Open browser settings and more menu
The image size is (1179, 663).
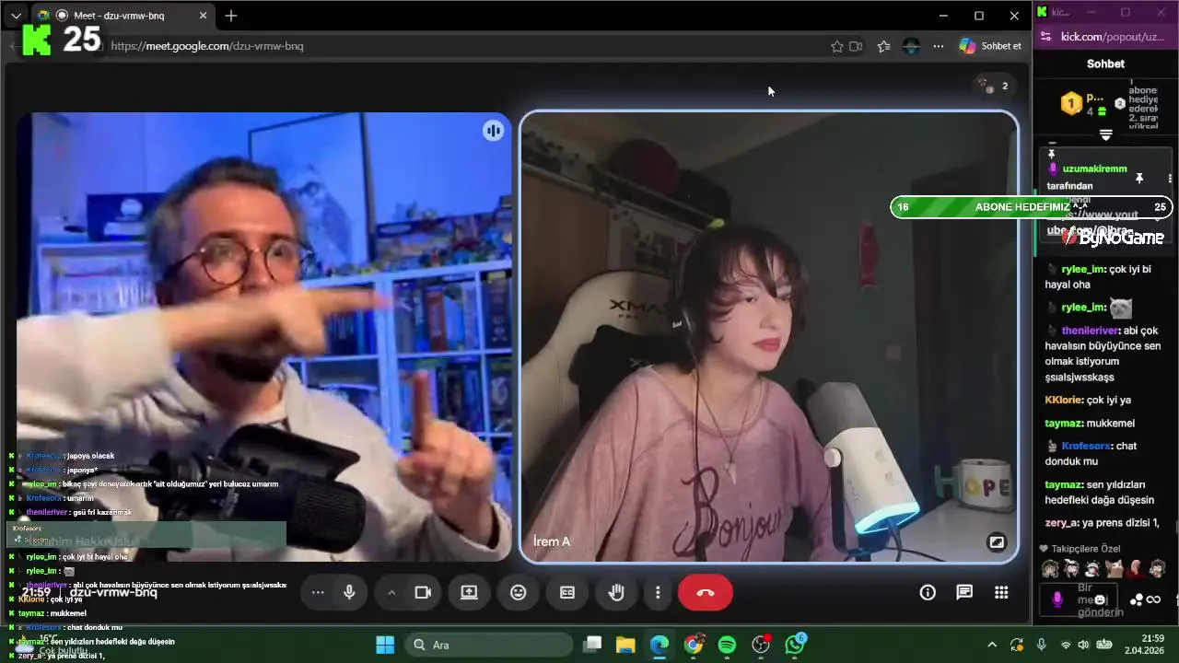click(x=939, y=46)
